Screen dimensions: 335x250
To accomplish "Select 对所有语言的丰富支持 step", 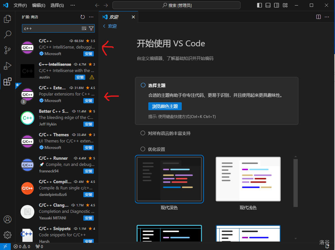I will coord(143,133).
